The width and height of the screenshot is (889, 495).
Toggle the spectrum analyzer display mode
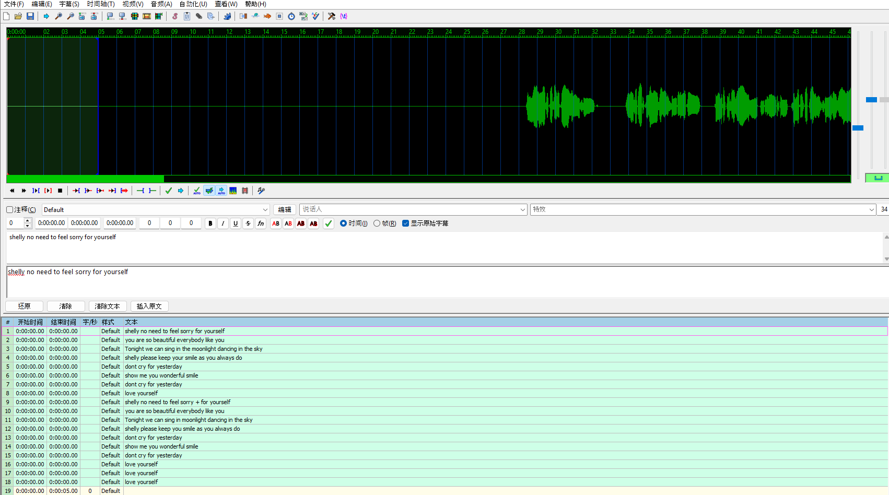pos(233,191)
